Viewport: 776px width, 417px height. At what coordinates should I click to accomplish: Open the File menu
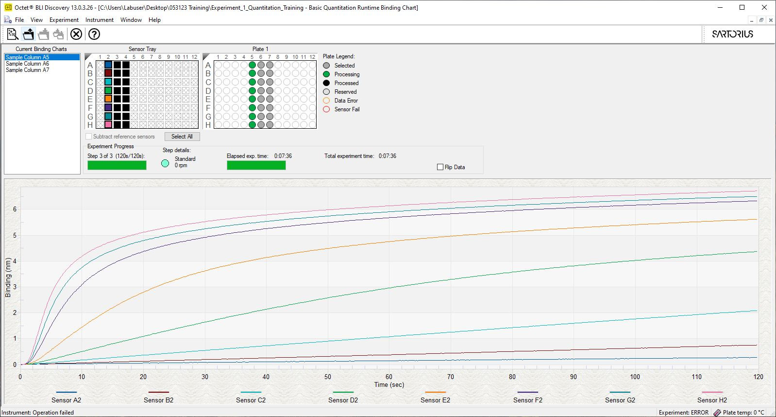(x=19, y=20)
